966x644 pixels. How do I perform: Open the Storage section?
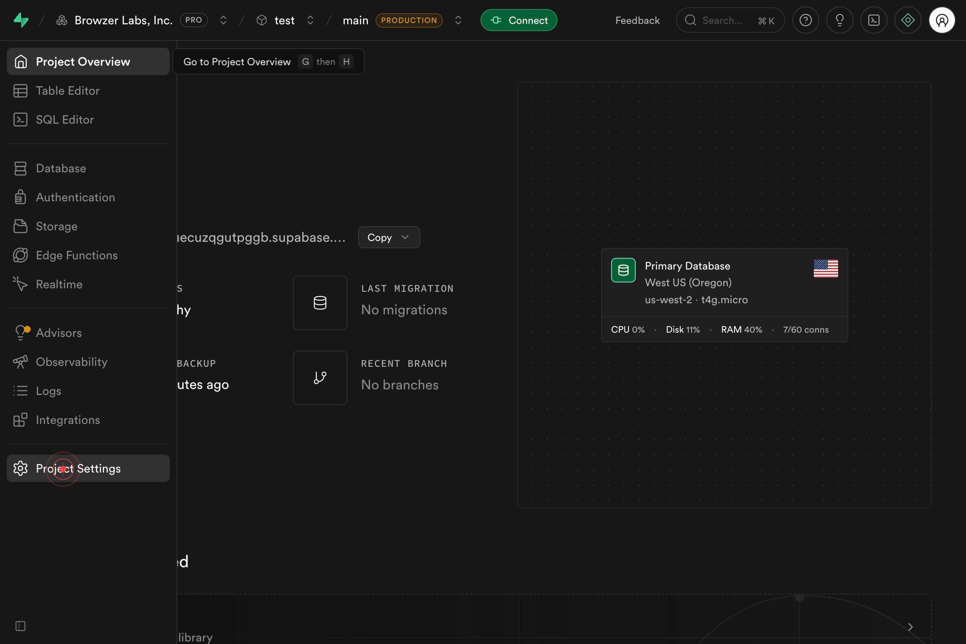click(x=88, y=226)
